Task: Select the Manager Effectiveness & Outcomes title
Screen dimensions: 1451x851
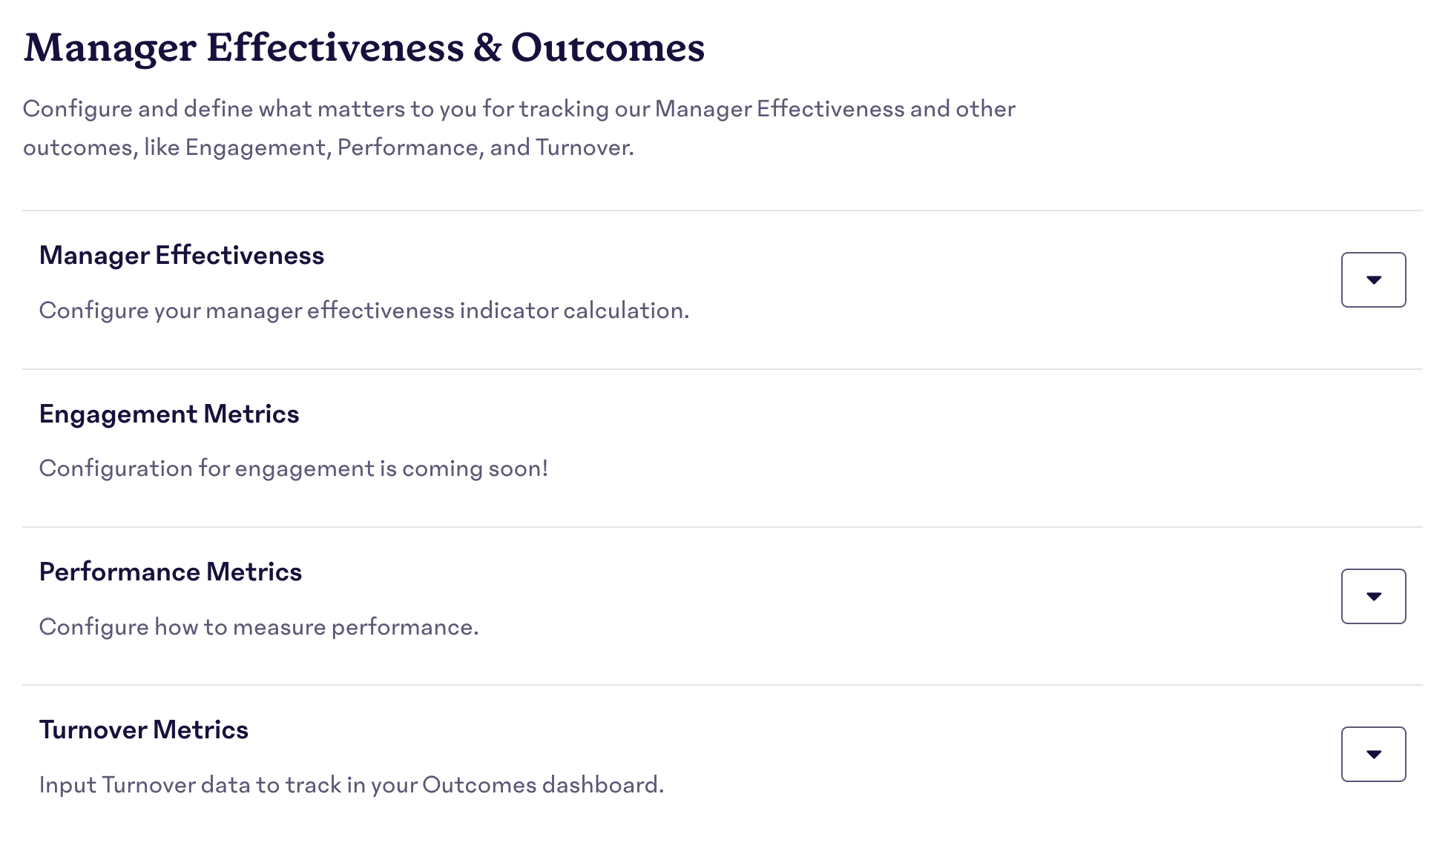Action: tap(364, 47)
